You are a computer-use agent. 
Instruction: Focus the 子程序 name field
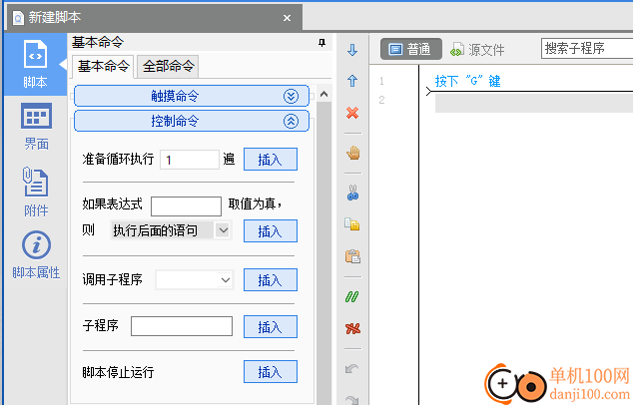coord(182,326)
